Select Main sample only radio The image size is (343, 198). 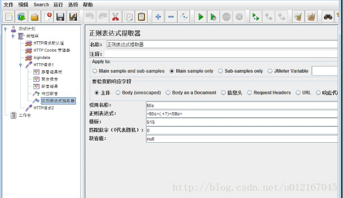(171, 71)
